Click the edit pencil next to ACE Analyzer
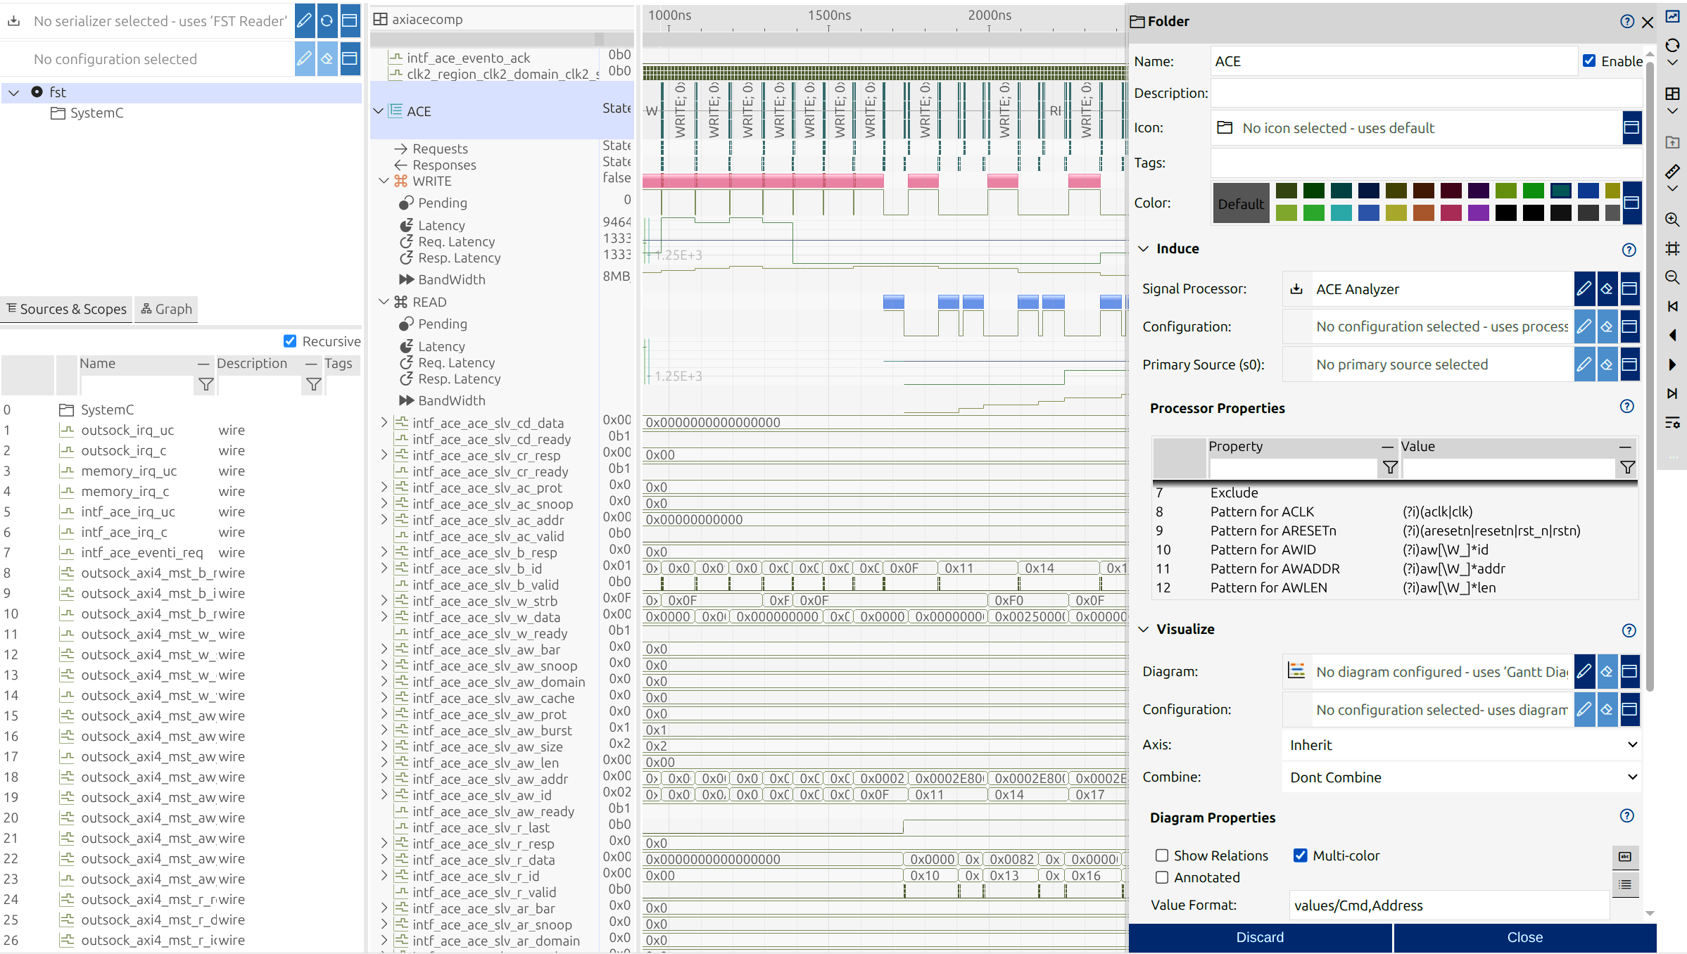Screen dimensions: 1687x954 coord(1584,288)
